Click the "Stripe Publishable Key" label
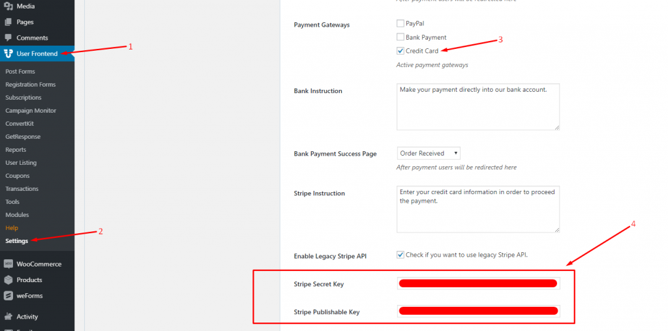The height and width of the screenshot is (331, 668). pyautogui.click(x=327, y=312)
